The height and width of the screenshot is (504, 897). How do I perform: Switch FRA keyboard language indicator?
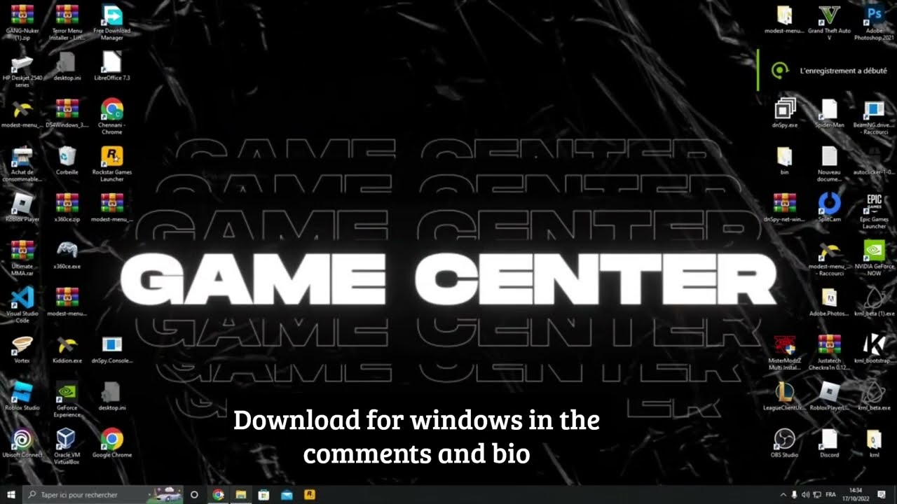pos(830,495)
